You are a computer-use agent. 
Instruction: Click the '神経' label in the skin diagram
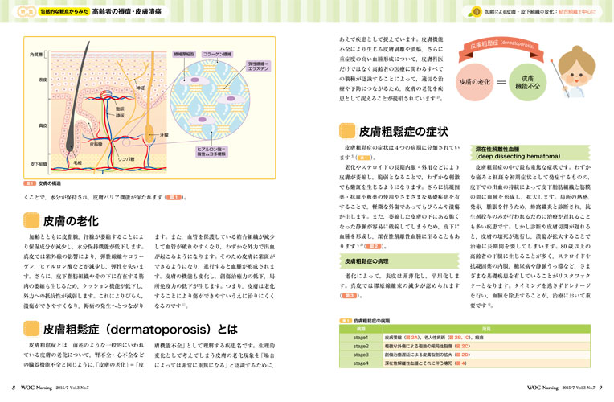[140, 88]
